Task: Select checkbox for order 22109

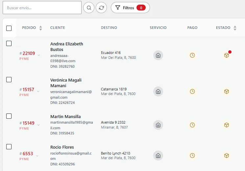Action: pyautogui.click(x=9, y=43)
